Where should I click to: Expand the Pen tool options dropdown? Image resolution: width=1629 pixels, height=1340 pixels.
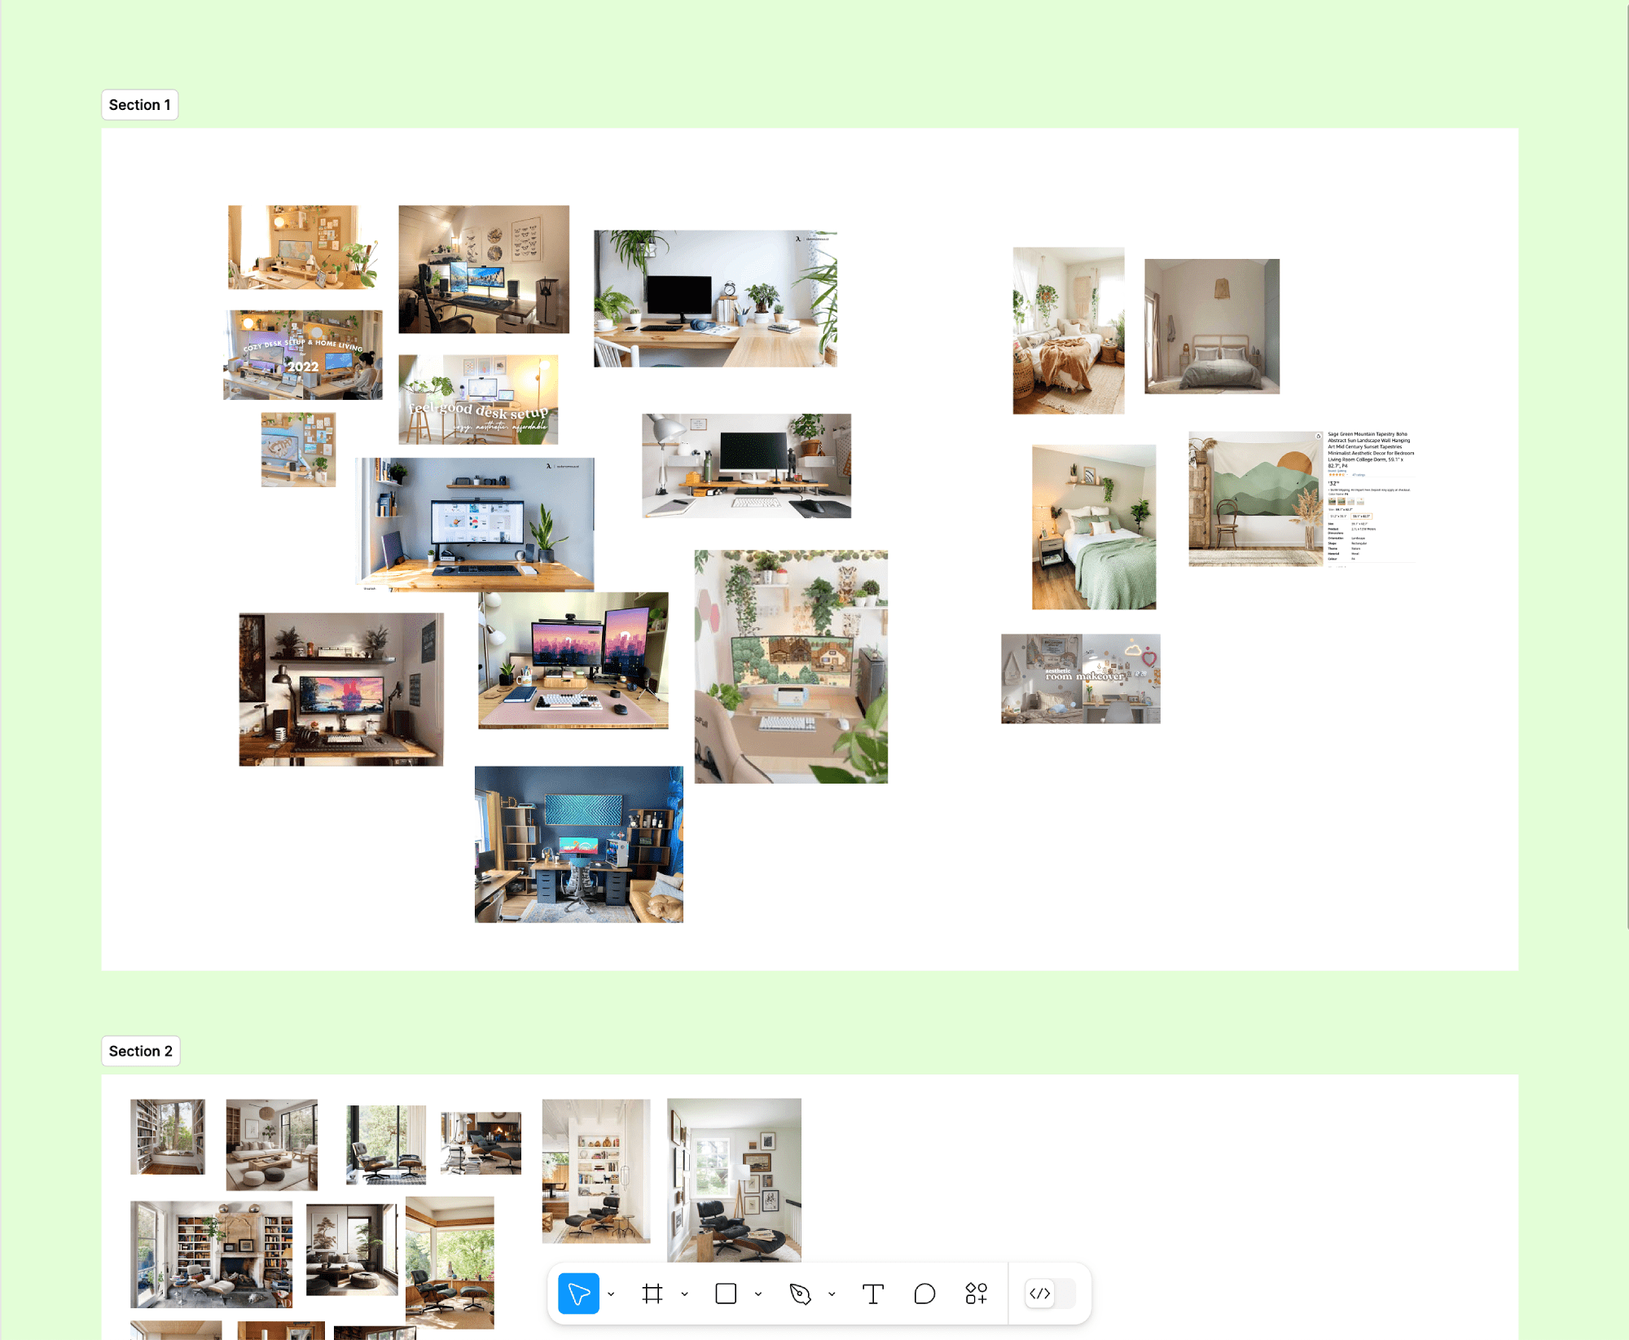tap(832, 1294)
